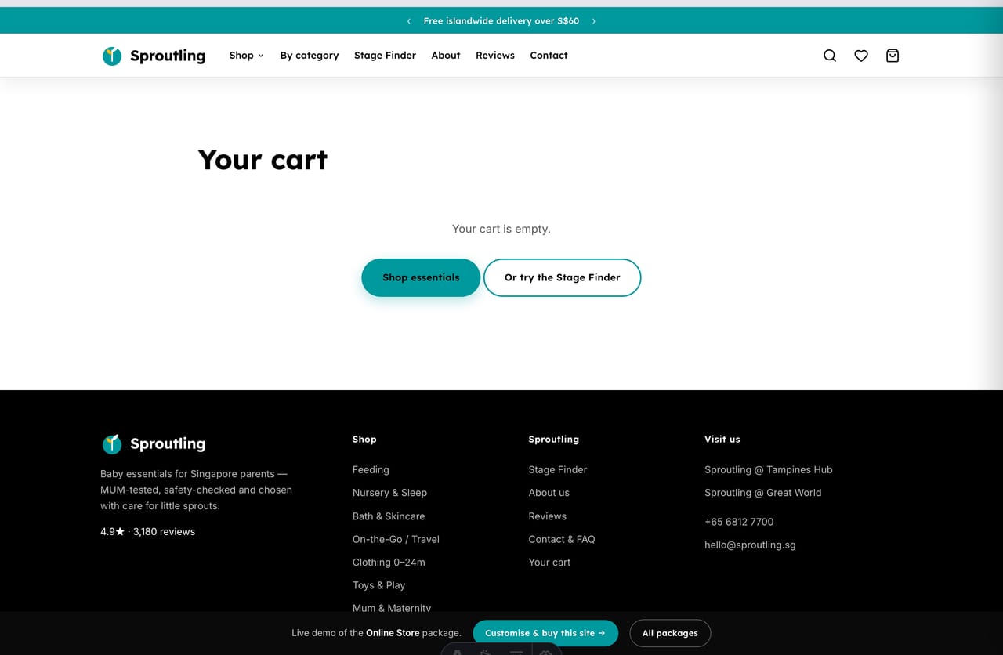Click the Shop essentials button
This screenshot has width=1003, height=655.
[421, 277]
